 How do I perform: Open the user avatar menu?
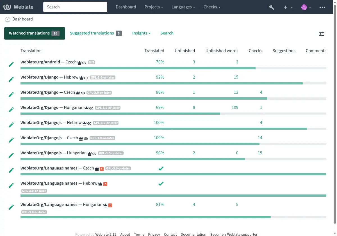(x=306, y=7)
